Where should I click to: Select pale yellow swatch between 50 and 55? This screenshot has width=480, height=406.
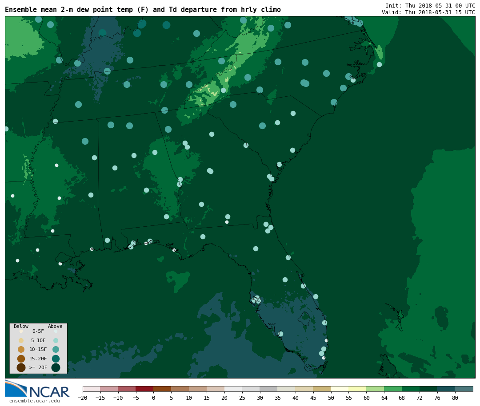coord(340,389)
